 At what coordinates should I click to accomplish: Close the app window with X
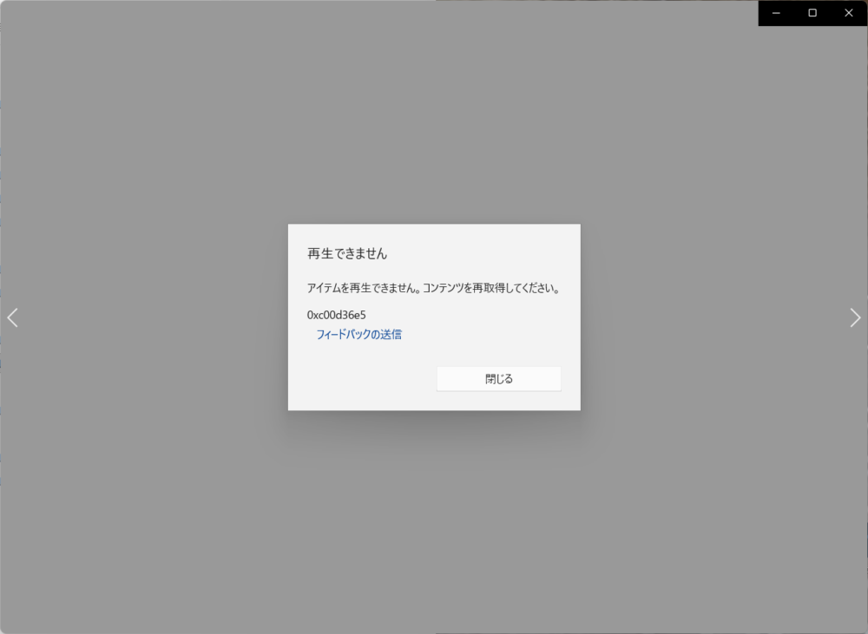click(849, 13)
